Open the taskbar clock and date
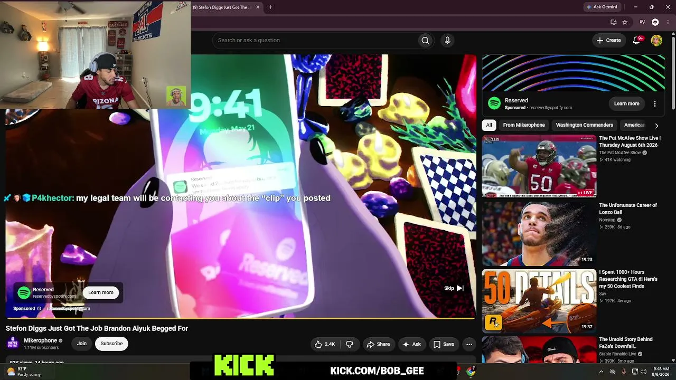 click(661, 372)
